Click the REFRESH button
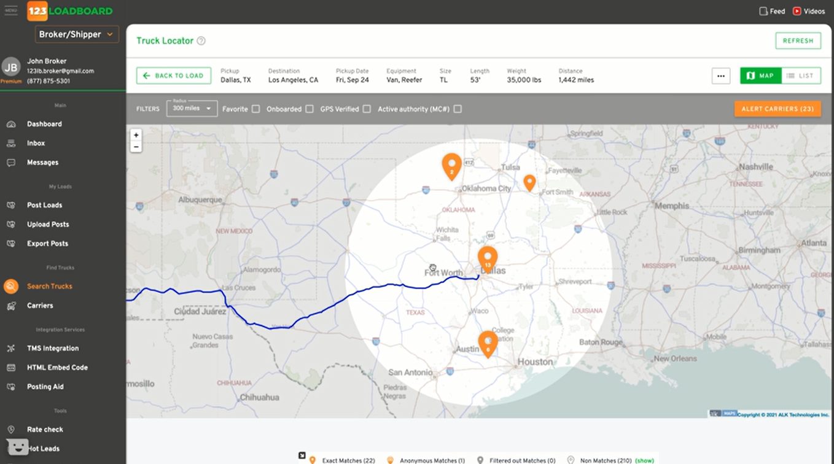This screenshot has width=834, height=464. [x=798, y=41]
